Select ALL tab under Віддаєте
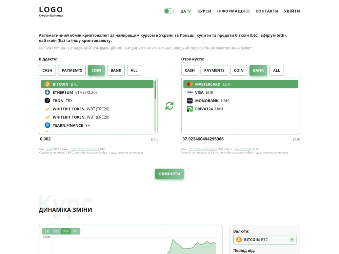Viewport: 339px width, 254px height. point(134,70)
